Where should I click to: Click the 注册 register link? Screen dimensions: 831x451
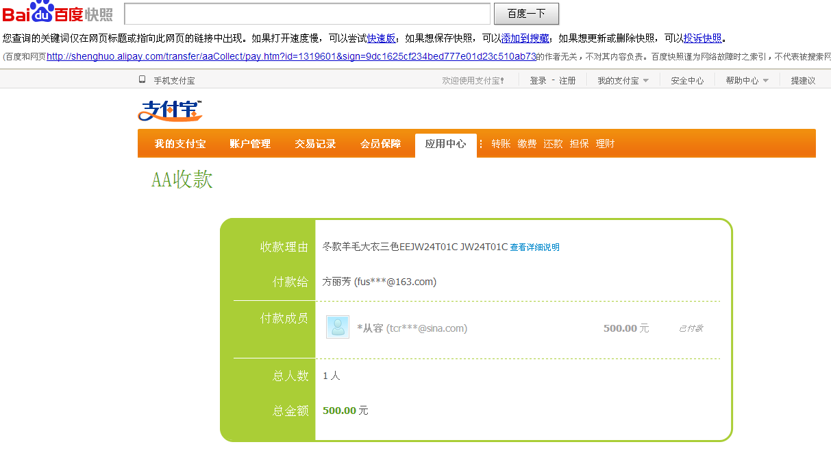click(567, 81)
